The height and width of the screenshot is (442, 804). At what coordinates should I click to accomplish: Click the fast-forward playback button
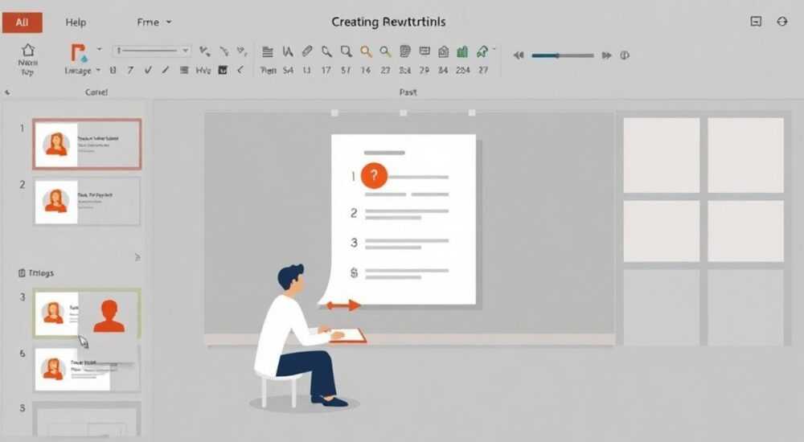coord(606,55)
